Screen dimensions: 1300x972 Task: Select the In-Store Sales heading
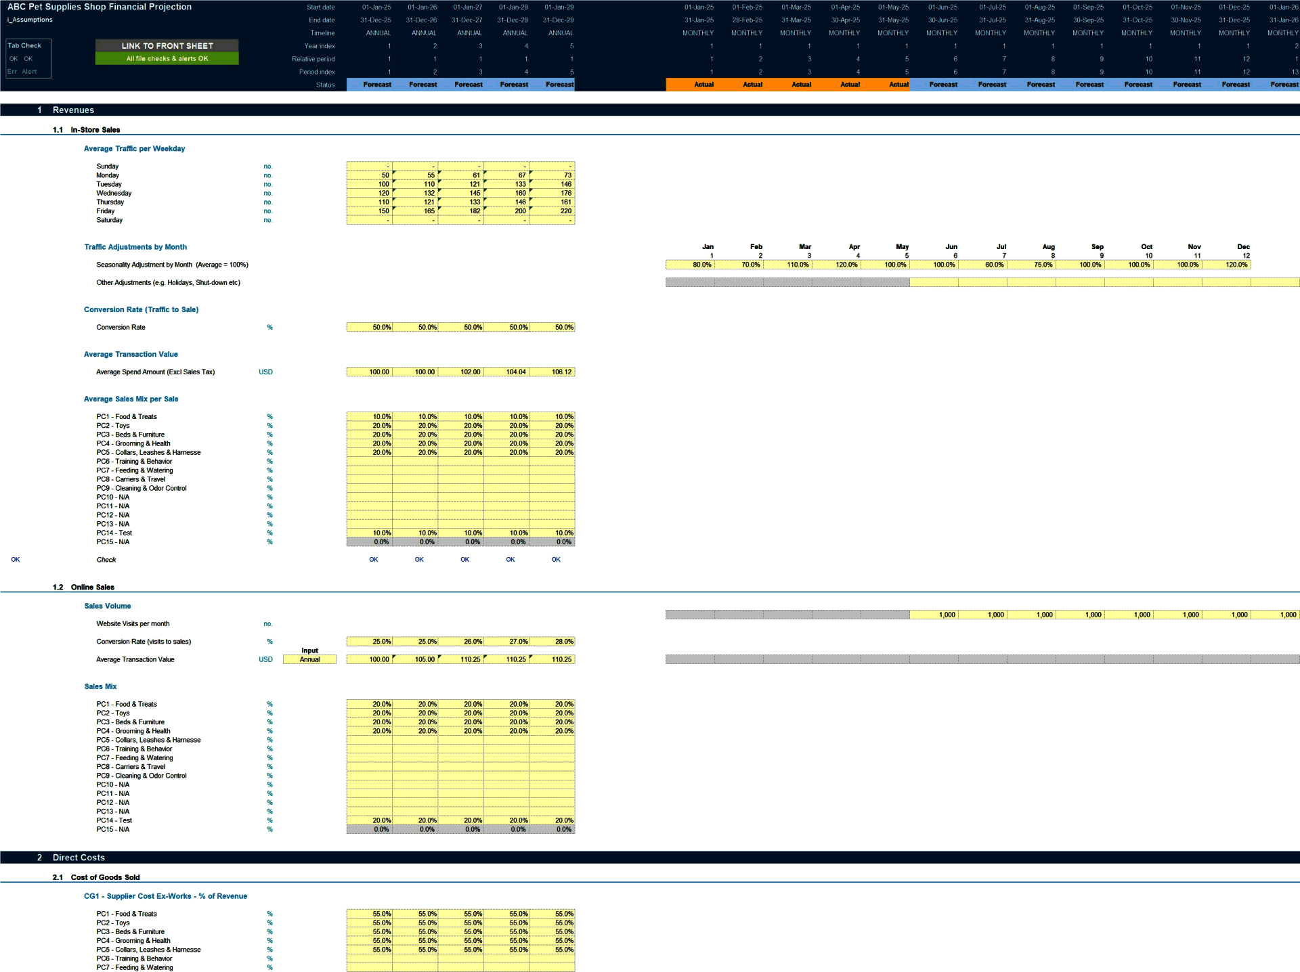(x=95, y=130)
